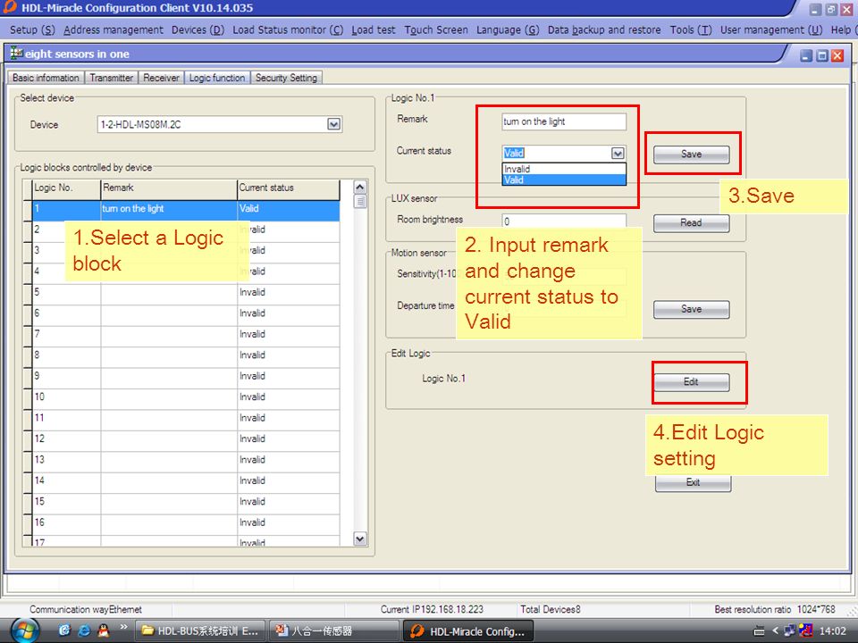The height and width of the screenshot is (643, 858).
Task: Edit Logic No.1
Action: pyautogui.click(x=691, y=382)
